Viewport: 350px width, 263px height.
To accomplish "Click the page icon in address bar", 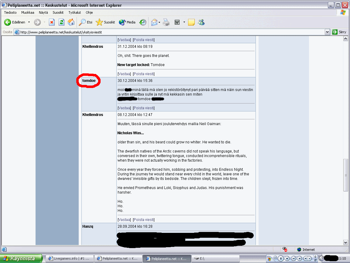I will (17, 32).
